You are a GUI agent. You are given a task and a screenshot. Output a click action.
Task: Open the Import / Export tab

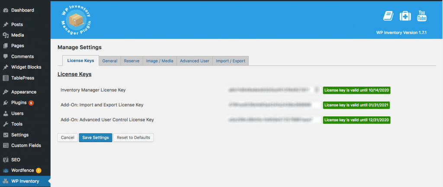(x=231, y=61)
